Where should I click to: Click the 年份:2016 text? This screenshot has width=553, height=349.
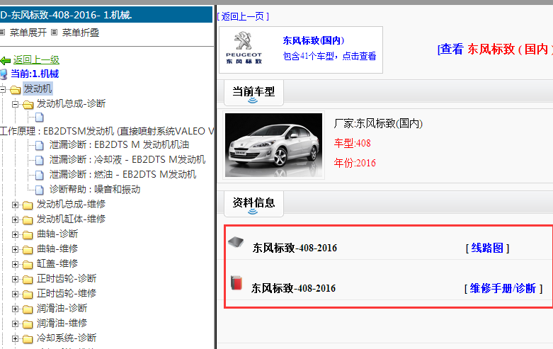[355, 163]
